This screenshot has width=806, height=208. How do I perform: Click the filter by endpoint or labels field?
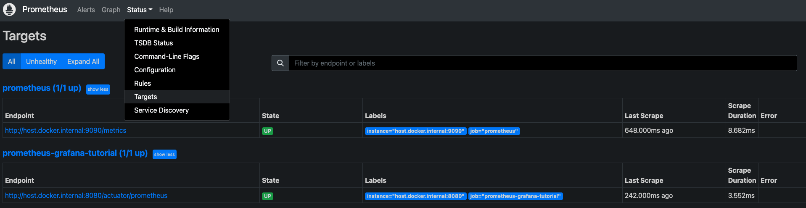pyautogui.click(x=542, y=63)
